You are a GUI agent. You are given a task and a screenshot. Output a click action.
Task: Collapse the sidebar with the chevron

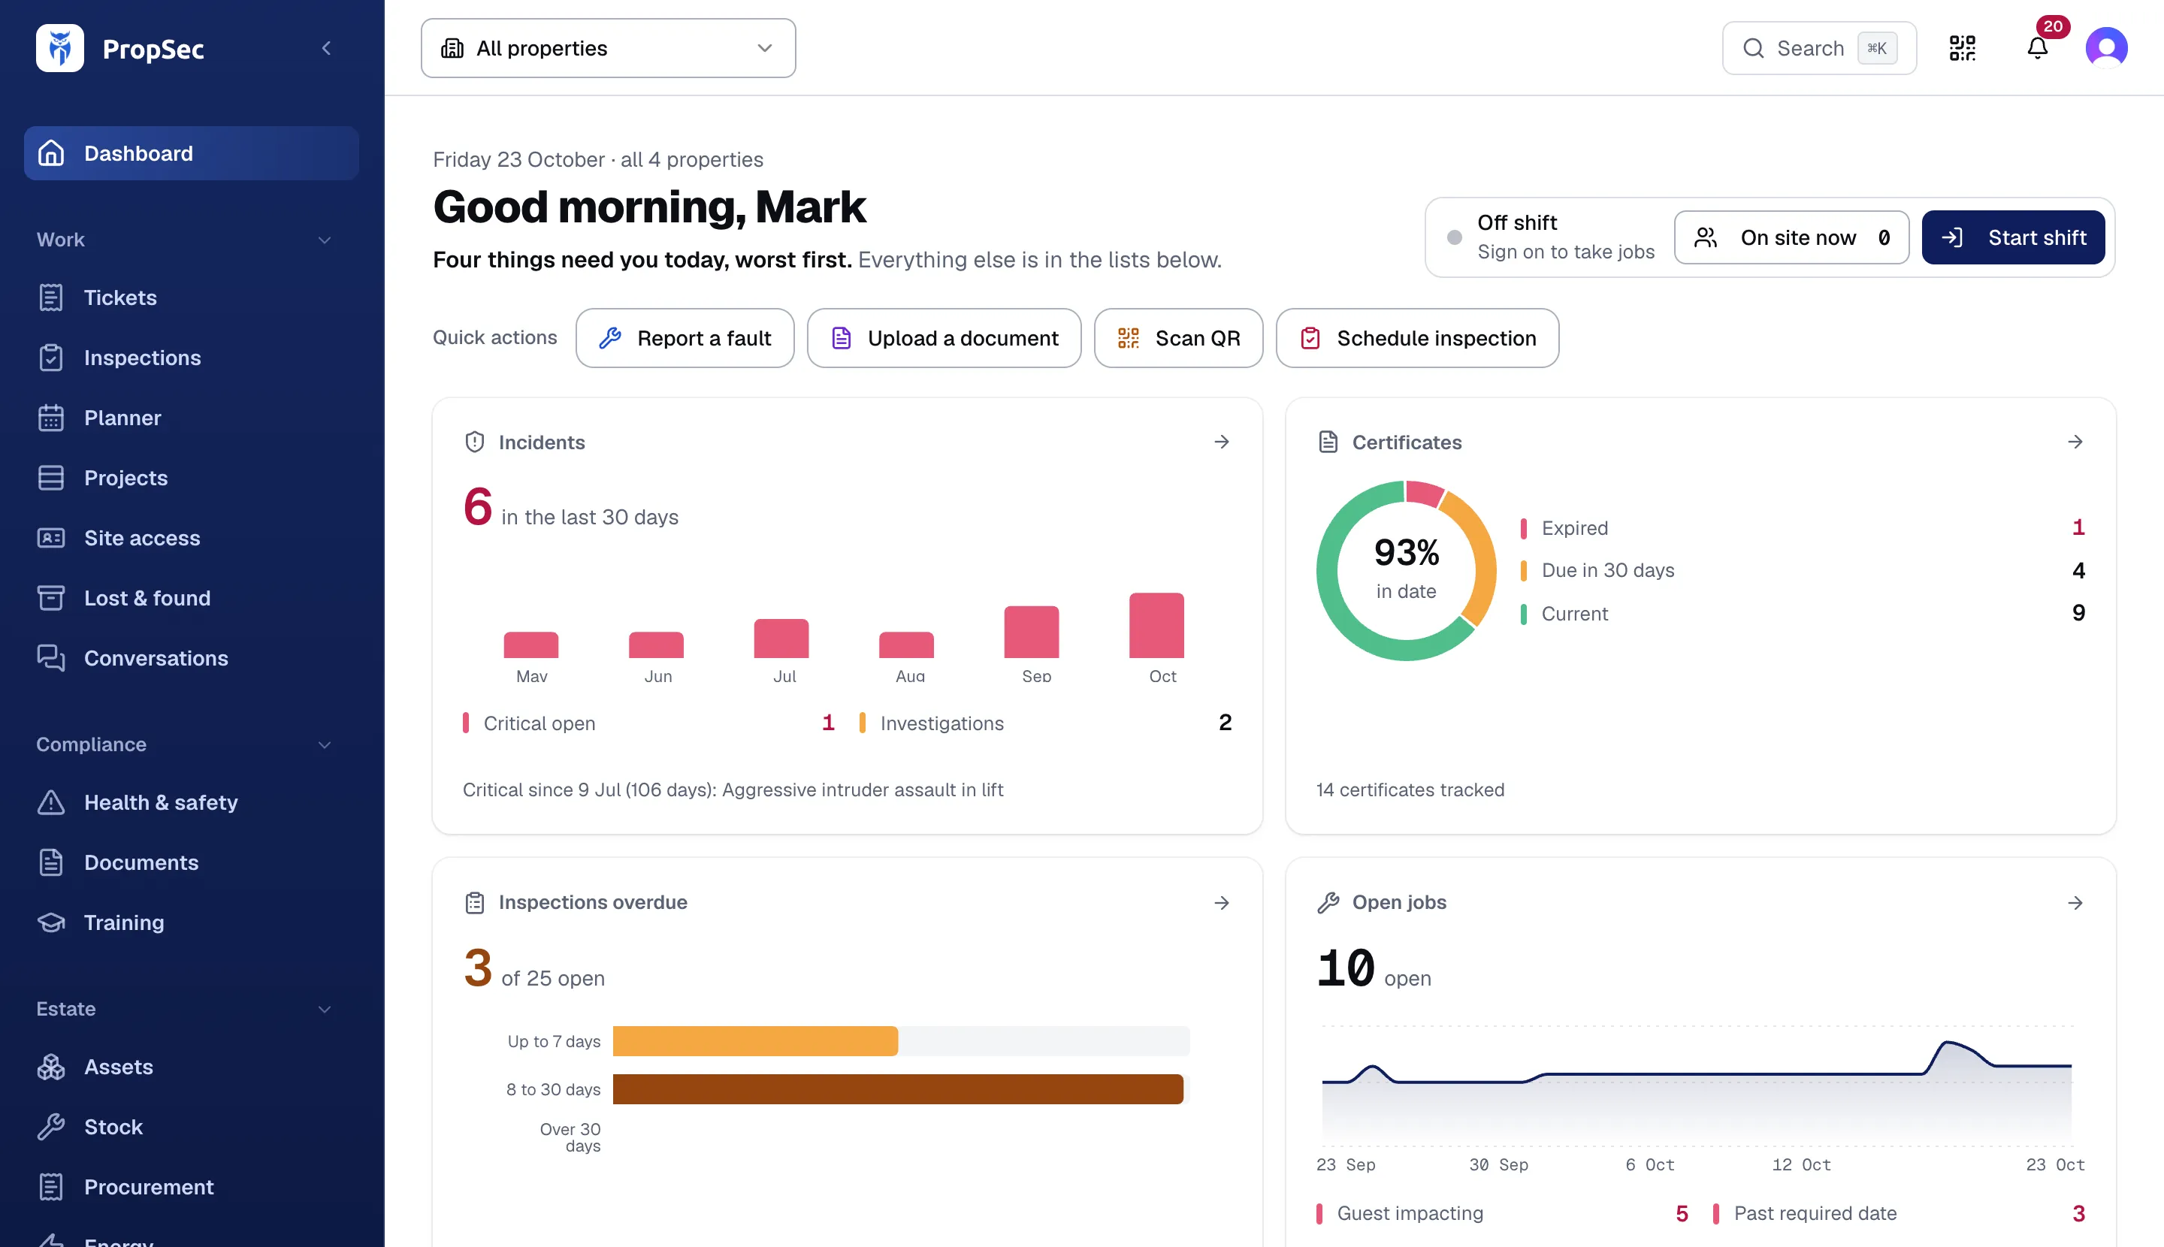point(326,48)
